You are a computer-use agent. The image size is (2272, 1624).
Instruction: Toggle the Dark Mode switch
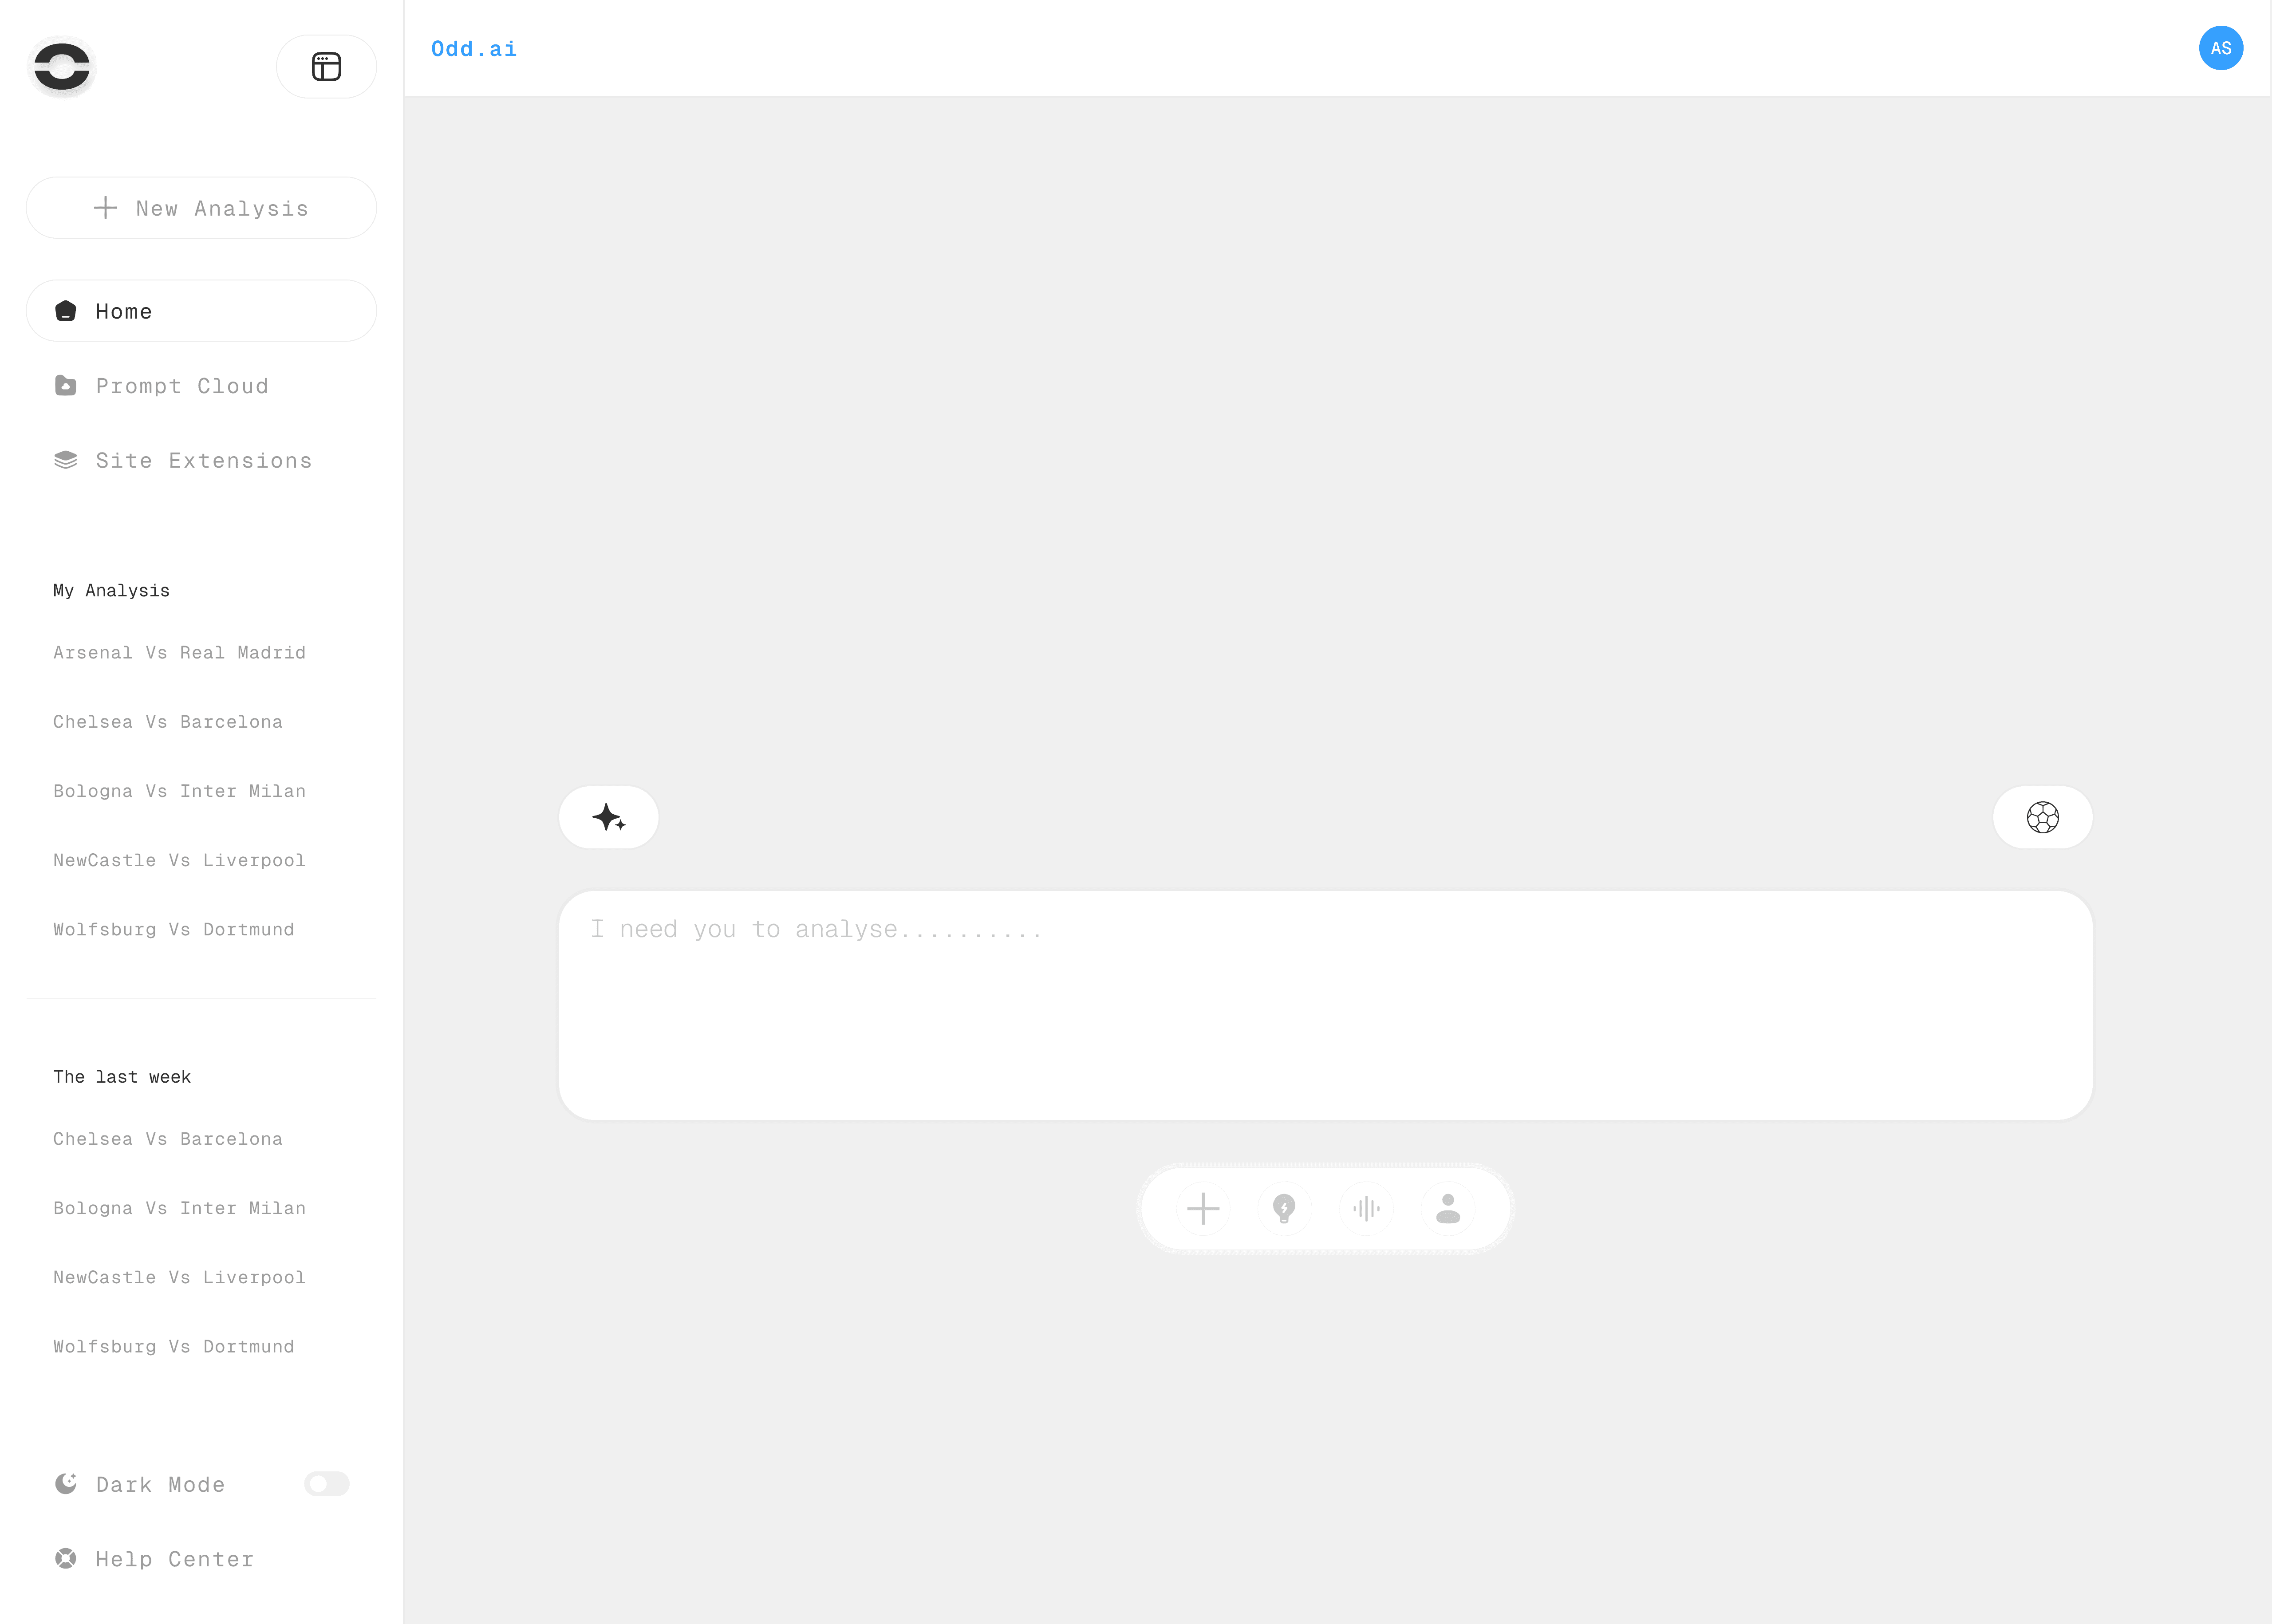(x=326, y=1484)
